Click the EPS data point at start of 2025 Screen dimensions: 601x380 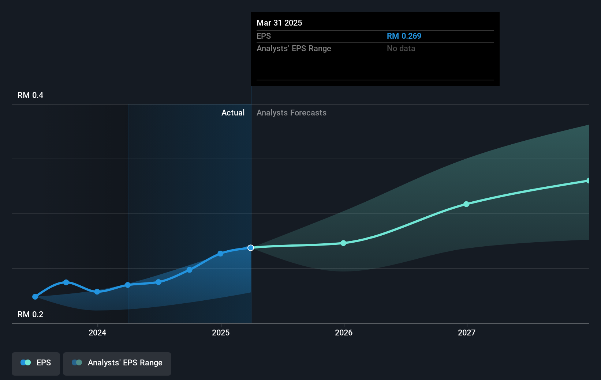pyautogui.click(x=220, y=254)
